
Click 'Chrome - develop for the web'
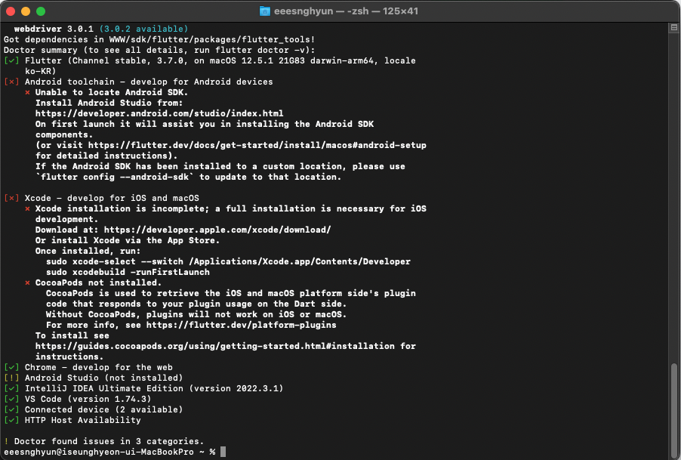pos(99,368)
